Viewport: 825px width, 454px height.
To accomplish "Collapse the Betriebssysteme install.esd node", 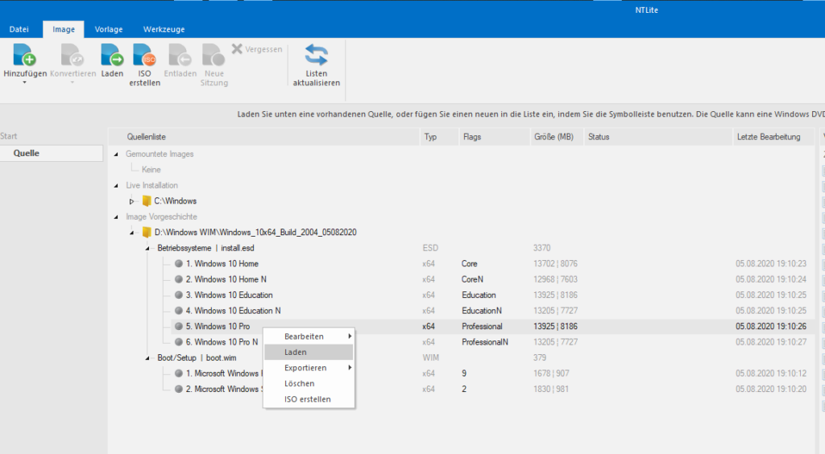I will (147, 249).
